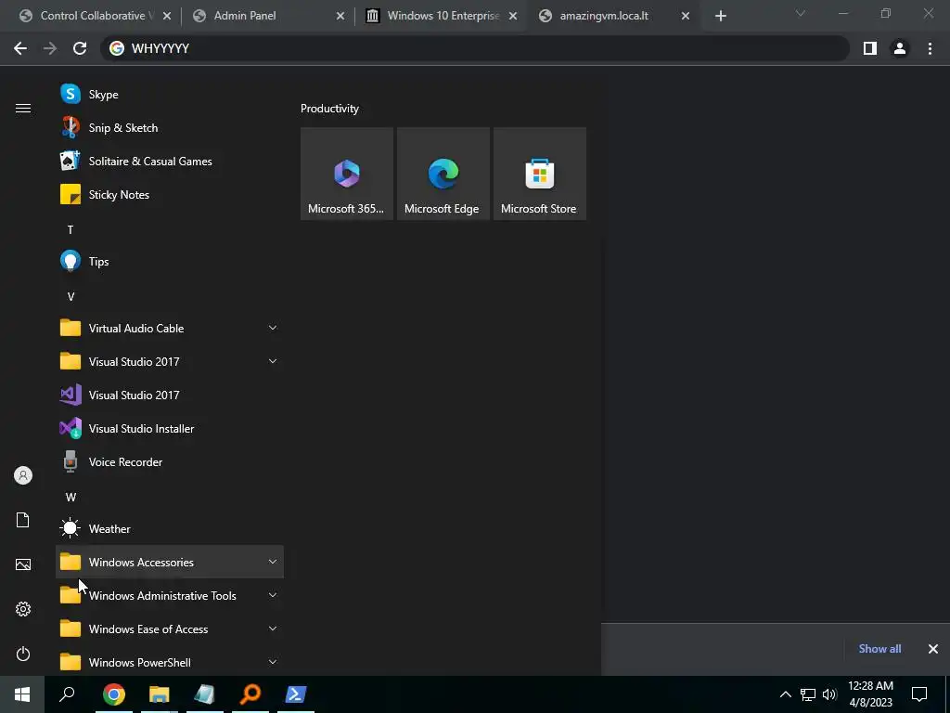Open Sticky Notes app
The width and height of the screenshot is (950, 713).
pos(170,195)
